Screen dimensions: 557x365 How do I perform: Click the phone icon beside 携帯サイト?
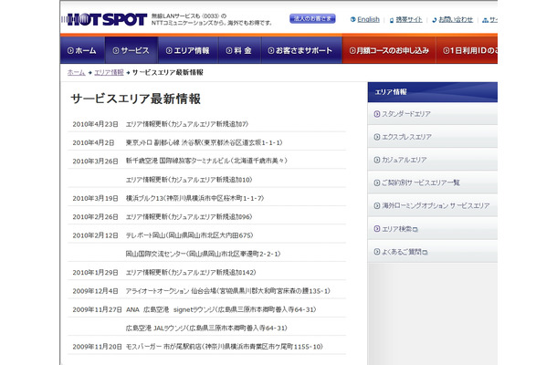392,20
